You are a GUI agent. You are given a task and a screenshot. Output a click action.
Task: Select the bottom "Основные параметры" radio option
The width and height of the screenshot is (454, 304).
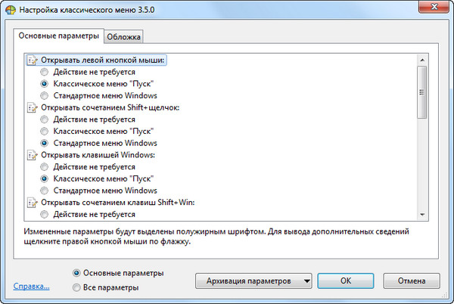(77, 273)
